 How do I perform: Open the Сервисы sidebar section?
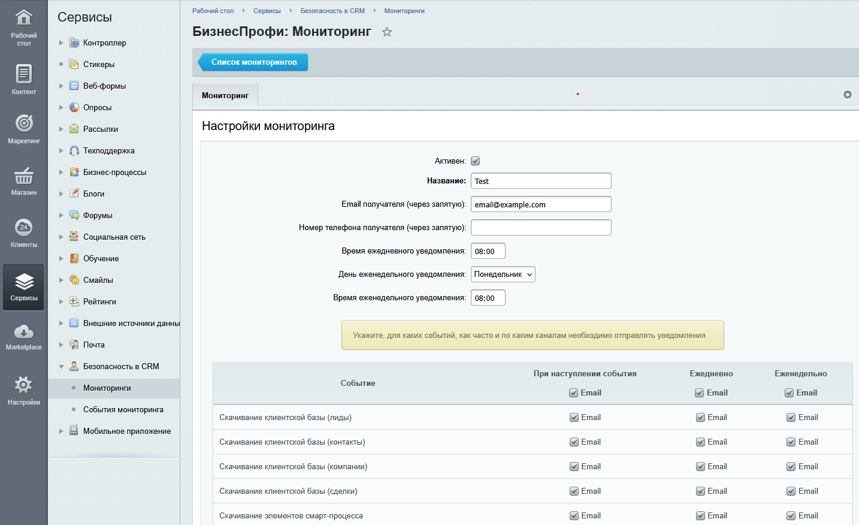[24, 287]
